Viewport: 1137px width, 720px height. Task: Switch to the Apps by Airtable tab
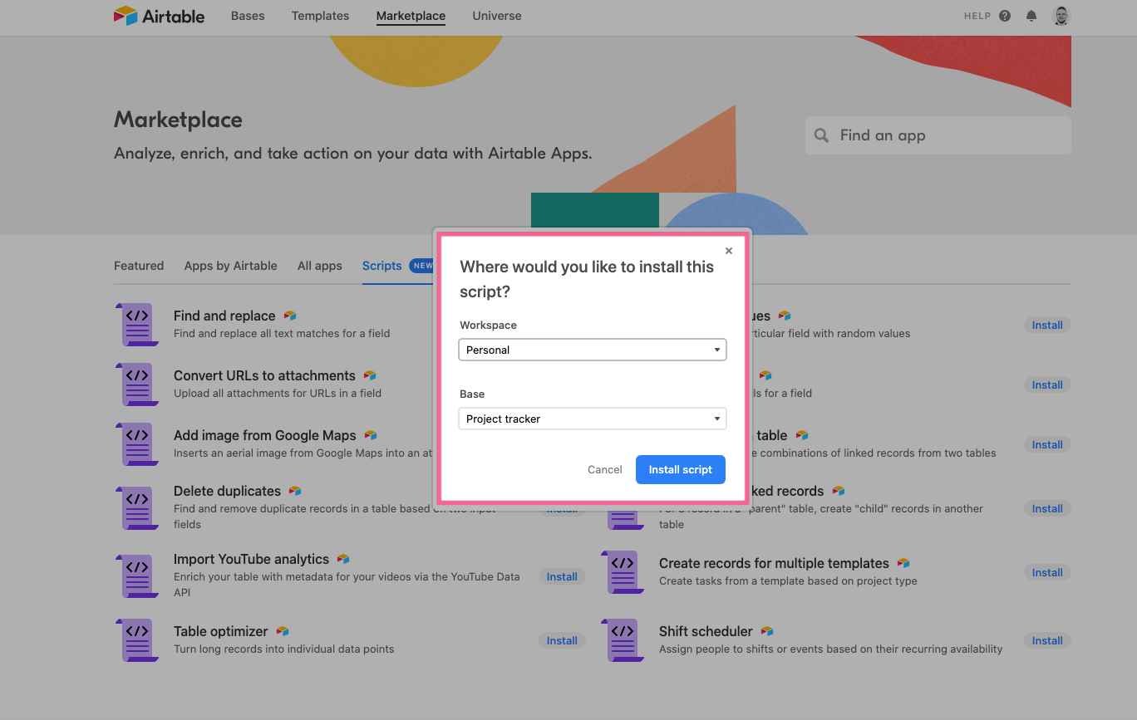coord(231,266)
